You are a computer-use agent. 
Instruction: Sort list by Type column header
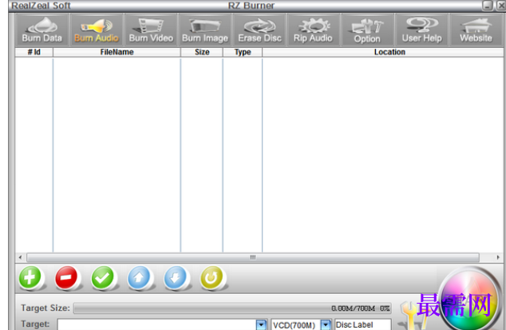click(x=243, y=52)
